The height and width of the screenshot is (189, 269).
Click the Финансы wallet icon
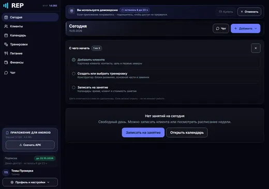point(6,62)
